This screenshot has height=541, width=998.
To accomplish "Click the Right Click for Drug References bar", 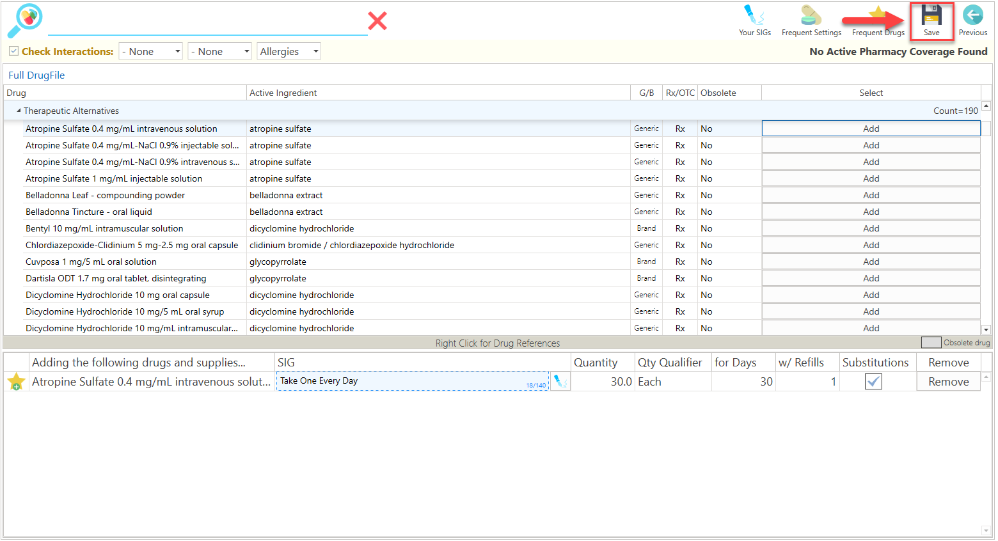I will [x=498, y=343].
